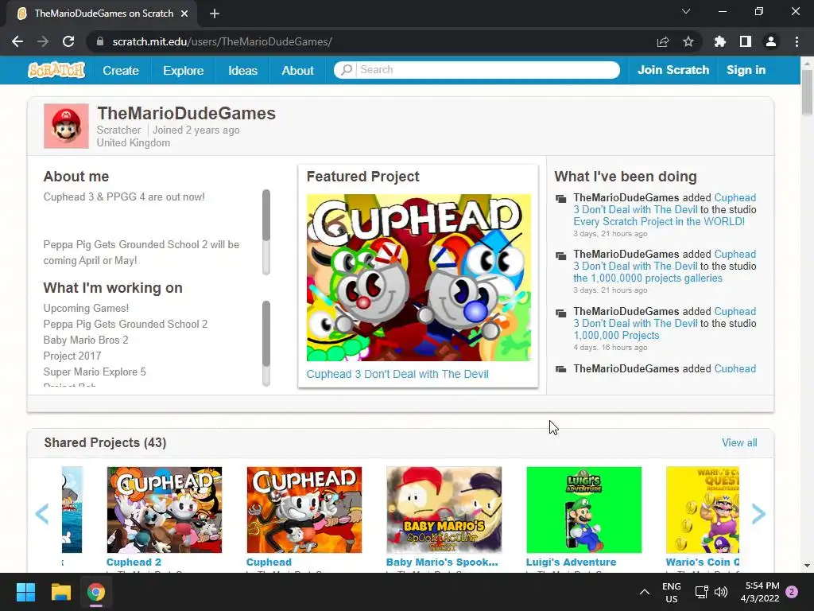The image size is (814, 611).
Task: Click text 'Super Mario Explore 5'
Action: [95, 372]
